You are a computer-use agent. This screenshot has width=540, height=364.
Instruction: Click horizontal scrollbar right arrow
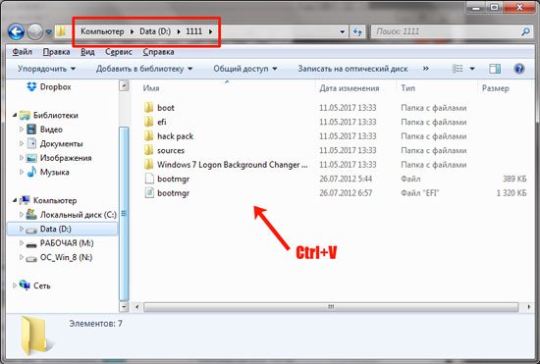528,306
